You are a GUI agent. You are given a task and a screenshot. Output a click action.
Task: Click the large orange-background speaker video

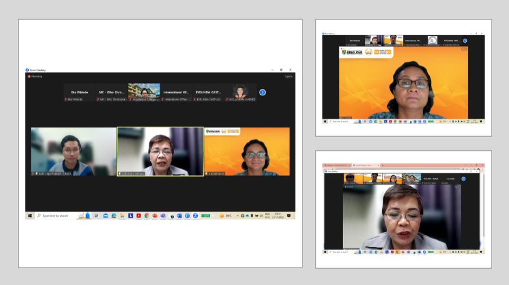pos(403,83)
